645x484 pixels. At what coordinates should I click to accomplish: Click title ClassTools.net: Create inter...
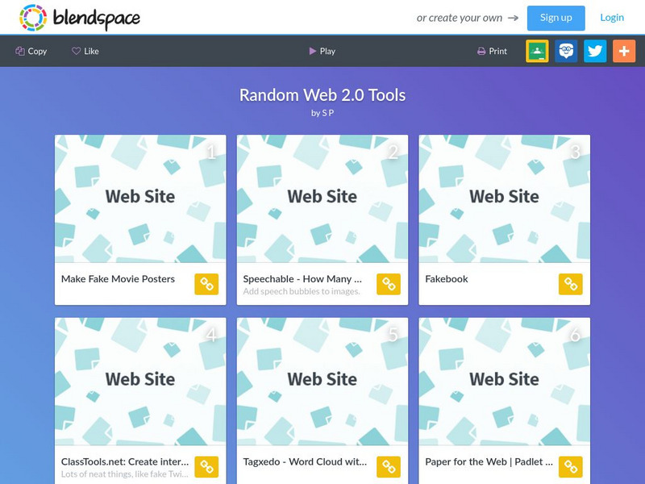[x=125, y=461]
